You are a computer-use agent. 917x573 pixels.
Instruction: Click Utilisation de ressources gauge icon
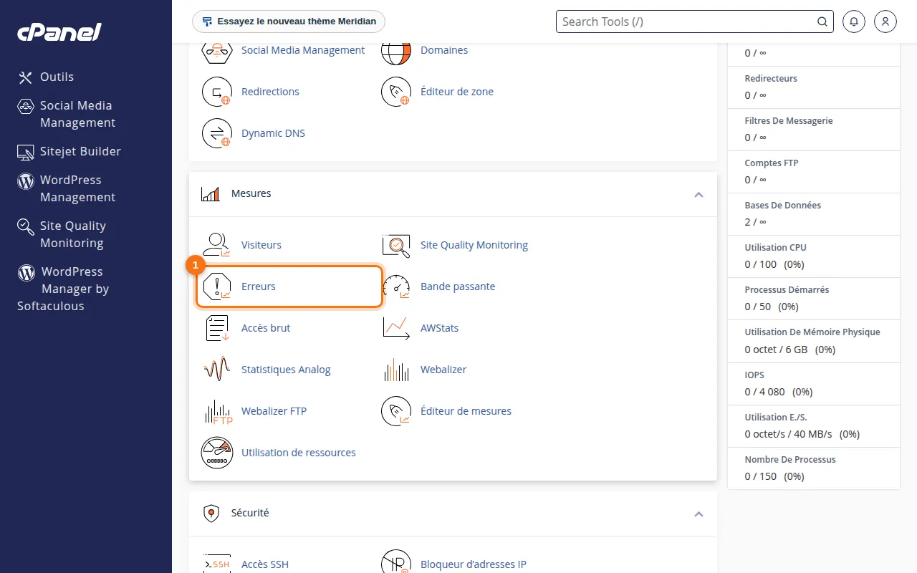click(217, 453)
